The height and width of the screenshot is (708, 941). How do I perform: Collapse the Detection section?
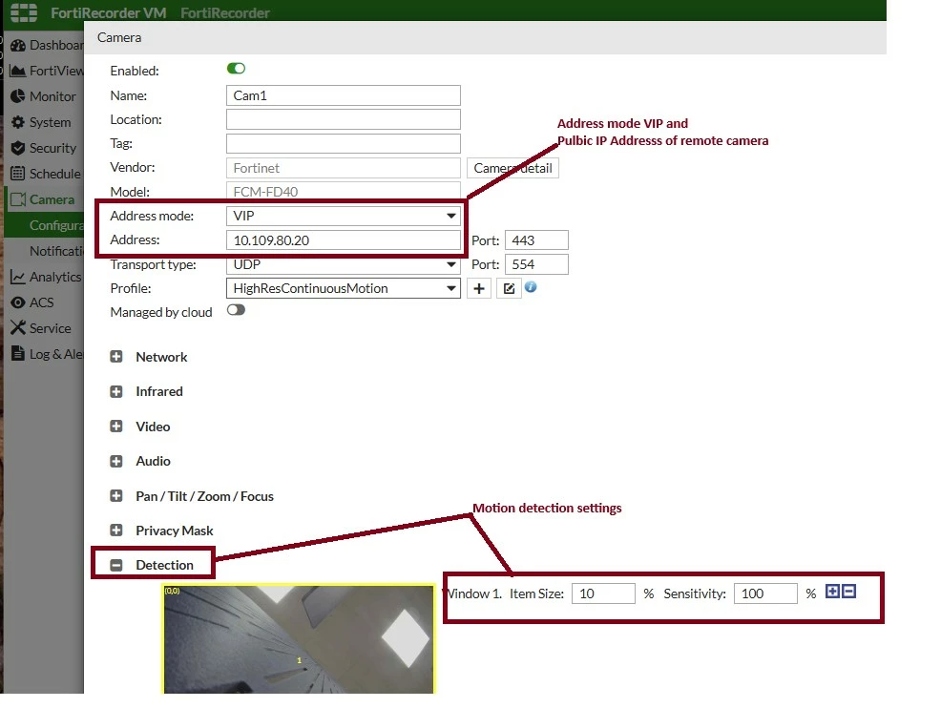click(x=116, y=565)
